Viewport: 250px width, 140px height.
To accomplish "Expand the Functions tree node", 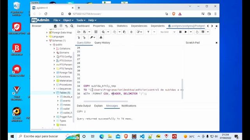I will coord(54,77).
